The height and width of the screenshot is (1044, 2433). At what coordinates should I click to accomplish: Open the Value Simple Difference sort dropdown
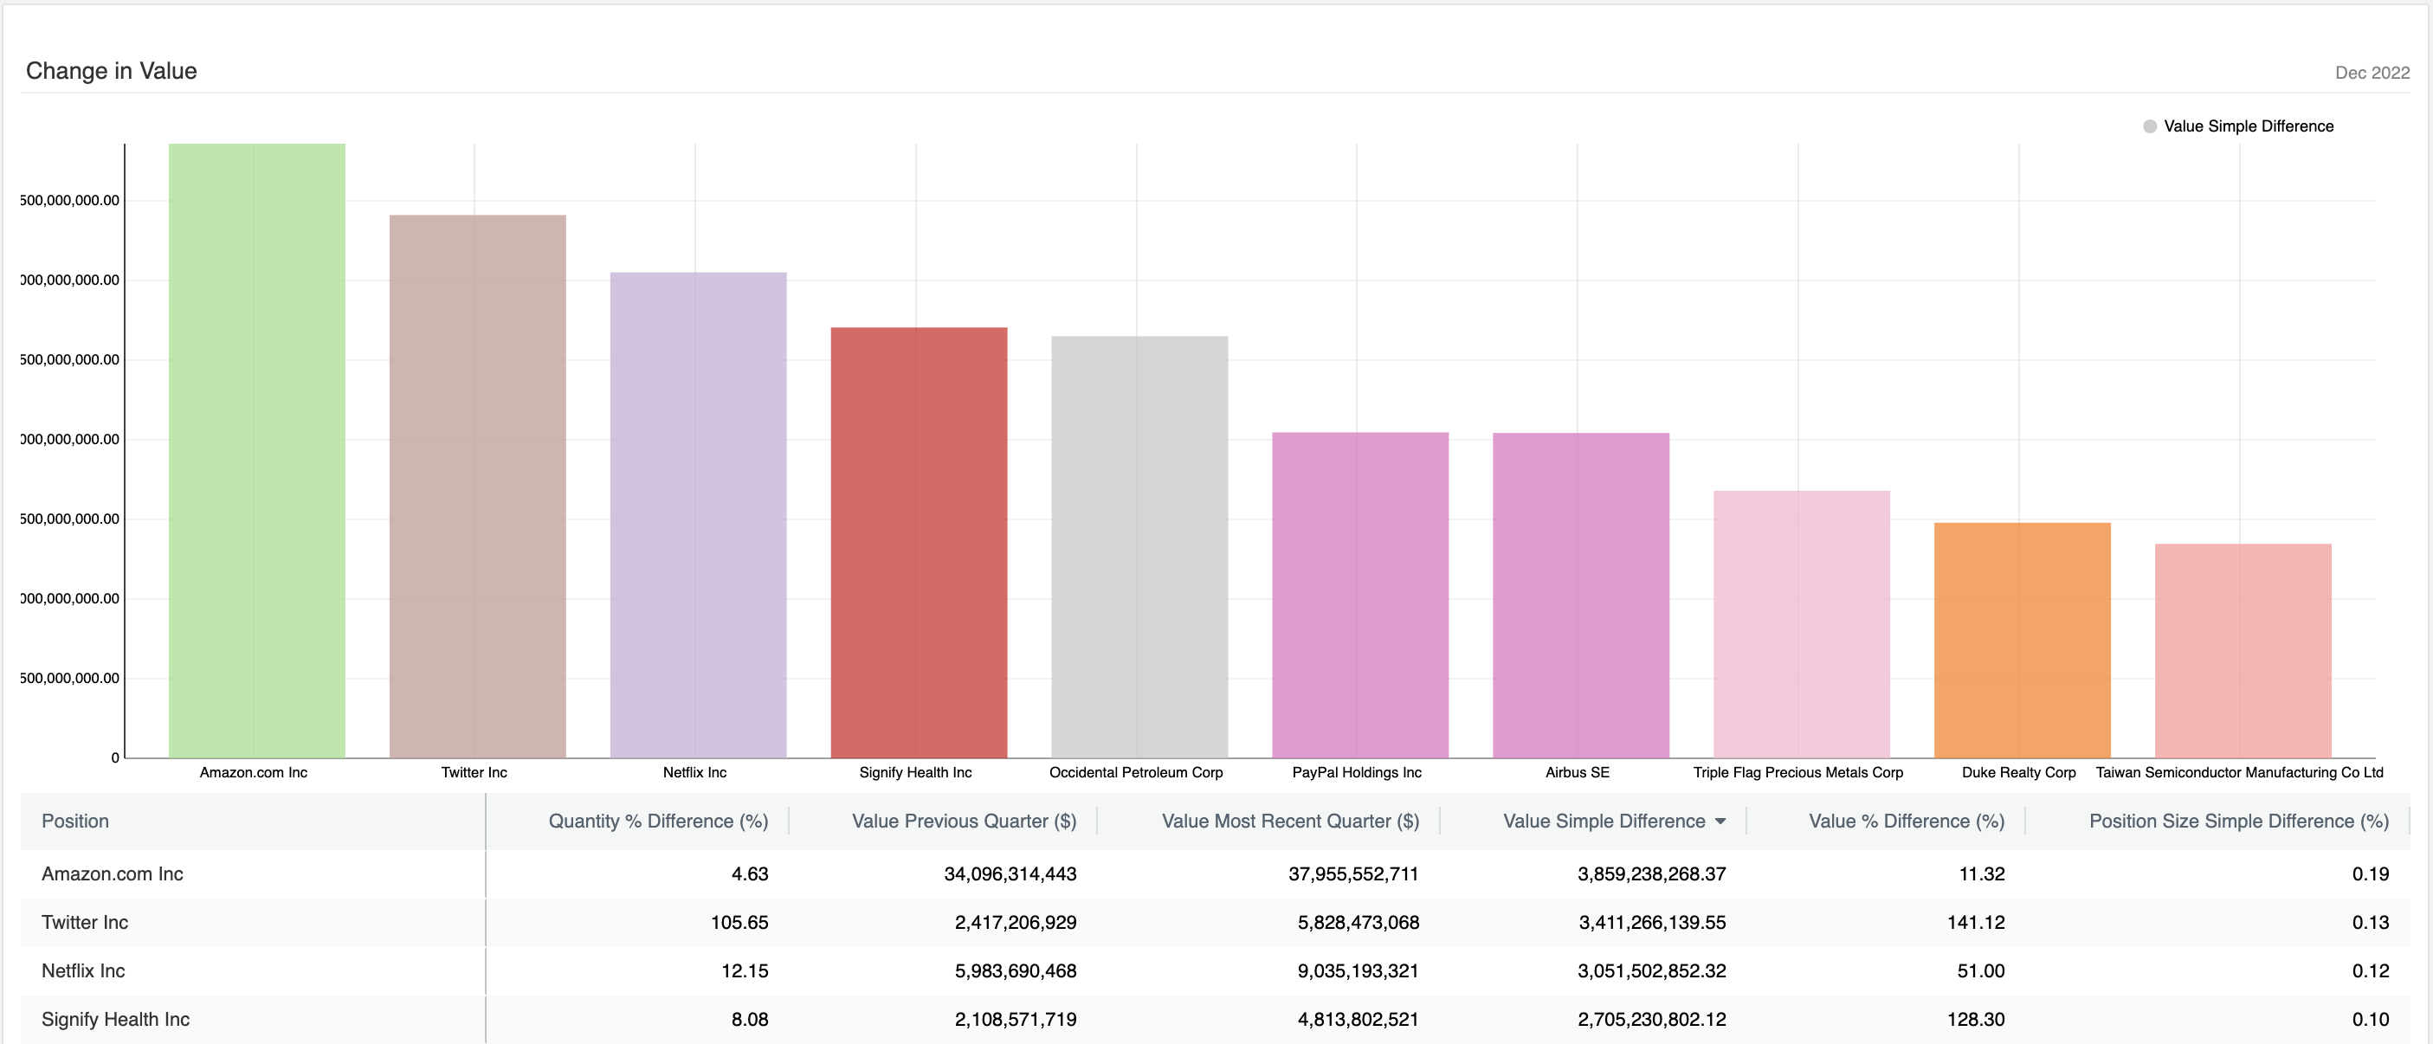pyautogui.click(x=1719, y=822)
